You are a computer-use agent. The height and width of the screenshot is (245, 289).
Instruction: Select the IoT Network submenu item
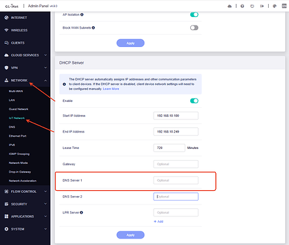point(17,118)
